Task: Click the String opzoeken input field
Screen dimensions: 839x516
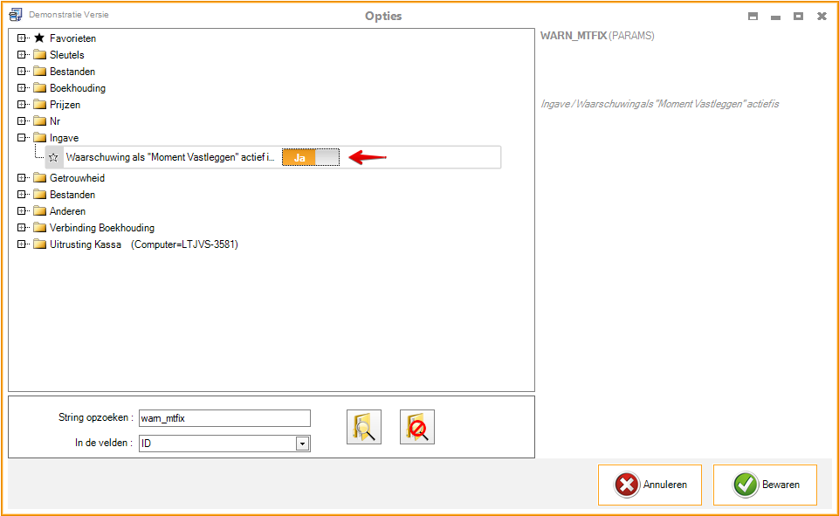Action: (x=224, y=418)
